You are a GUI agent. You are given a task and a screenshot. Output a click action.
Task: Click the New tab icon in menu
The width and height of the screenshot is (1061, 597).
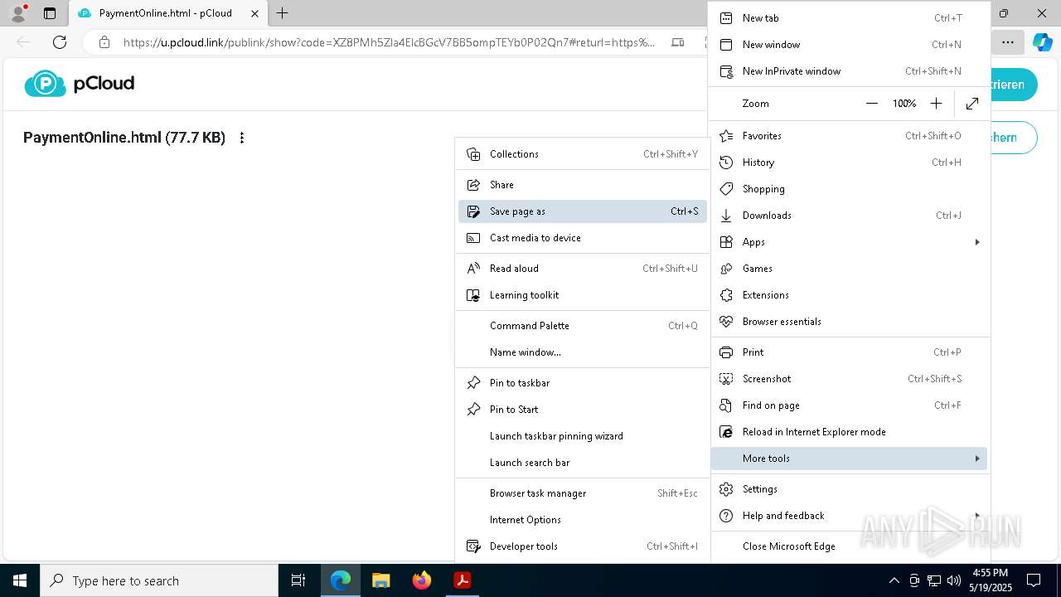pos(726,18)
